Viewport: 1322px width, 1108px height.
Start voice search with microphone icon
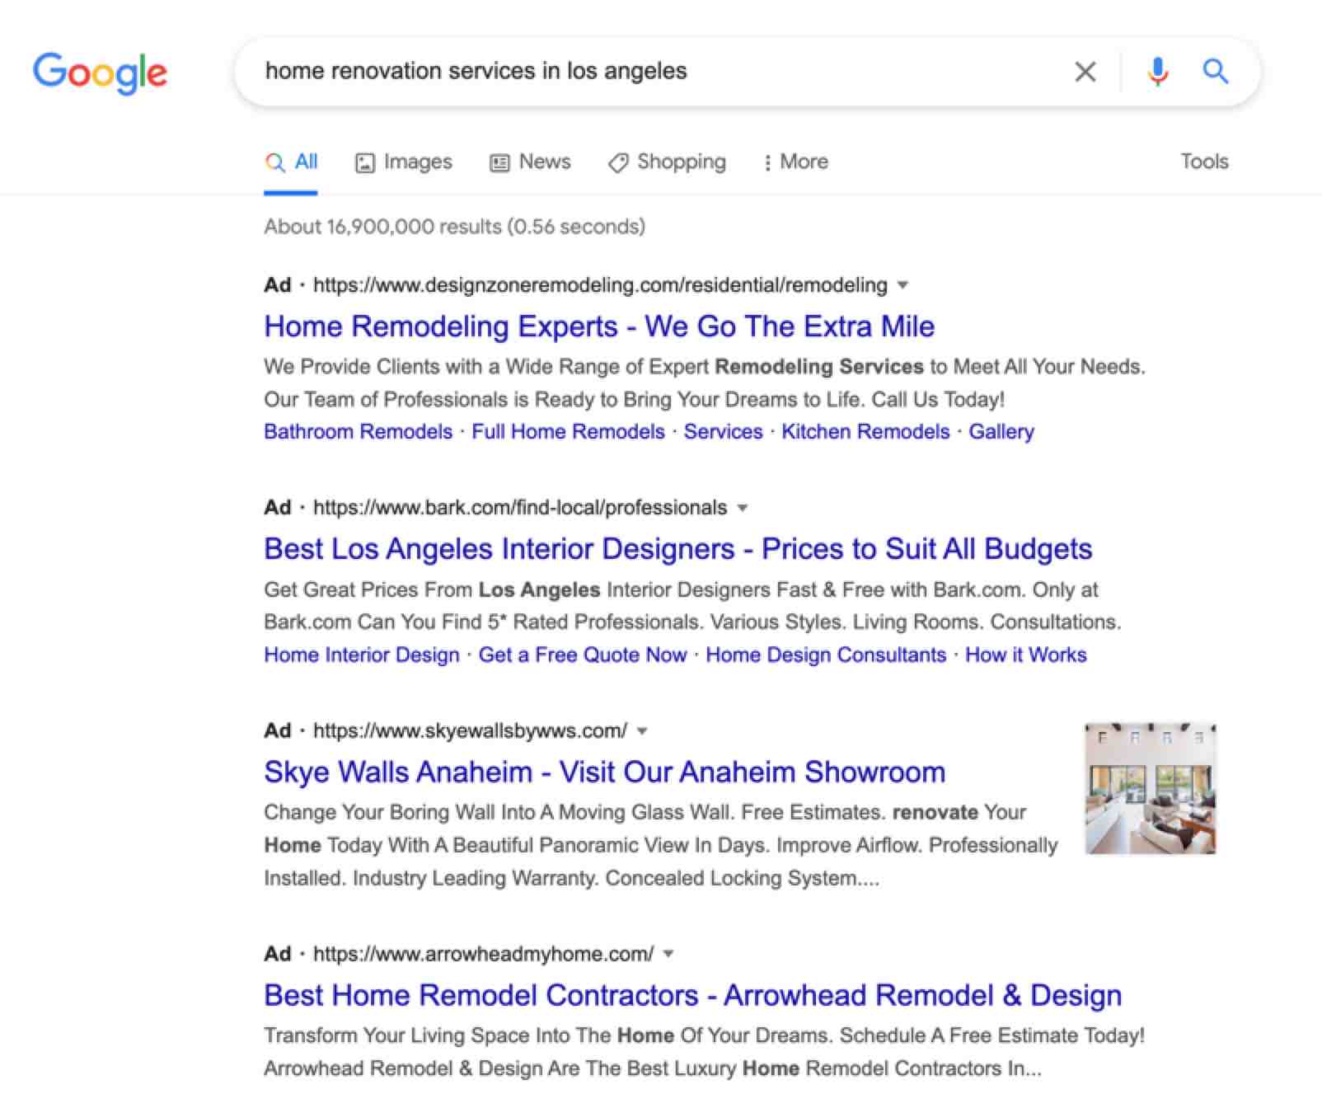1157,73
